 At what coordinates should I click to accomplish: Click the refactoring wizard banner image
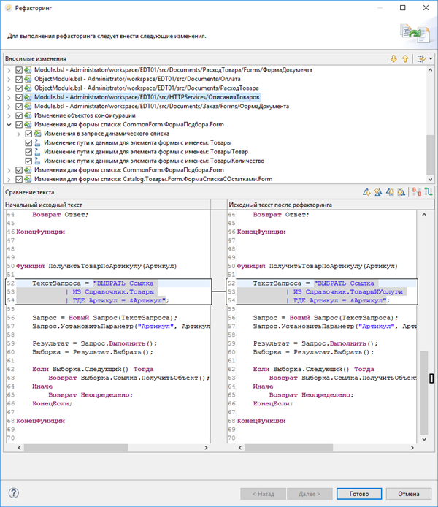[x=414, y=34]
